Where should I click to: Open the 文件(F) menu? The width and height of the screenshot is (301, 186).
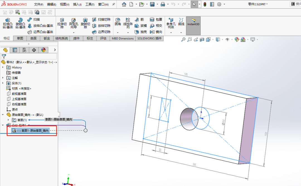point(38,4)
